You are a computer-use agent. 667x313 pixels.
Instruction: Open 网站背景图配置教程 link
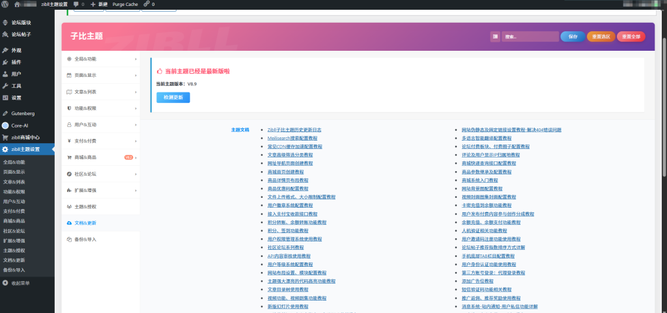click(482, 189)
